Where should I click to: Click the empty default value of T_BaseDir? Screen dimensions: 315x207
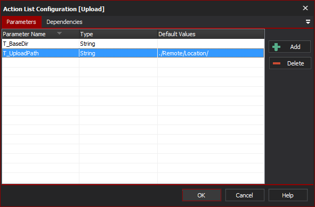pyautogui.click(x=211, y=44)
